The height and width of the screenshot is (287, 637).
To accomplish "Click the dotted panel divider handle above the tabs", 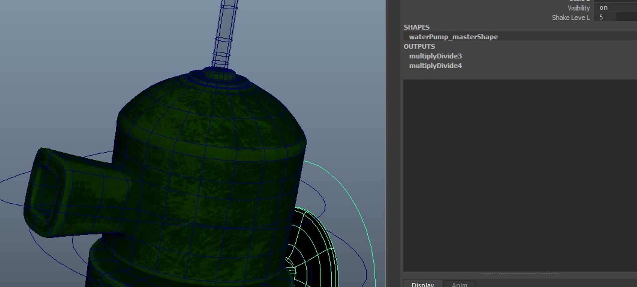I will coord(520,274).
